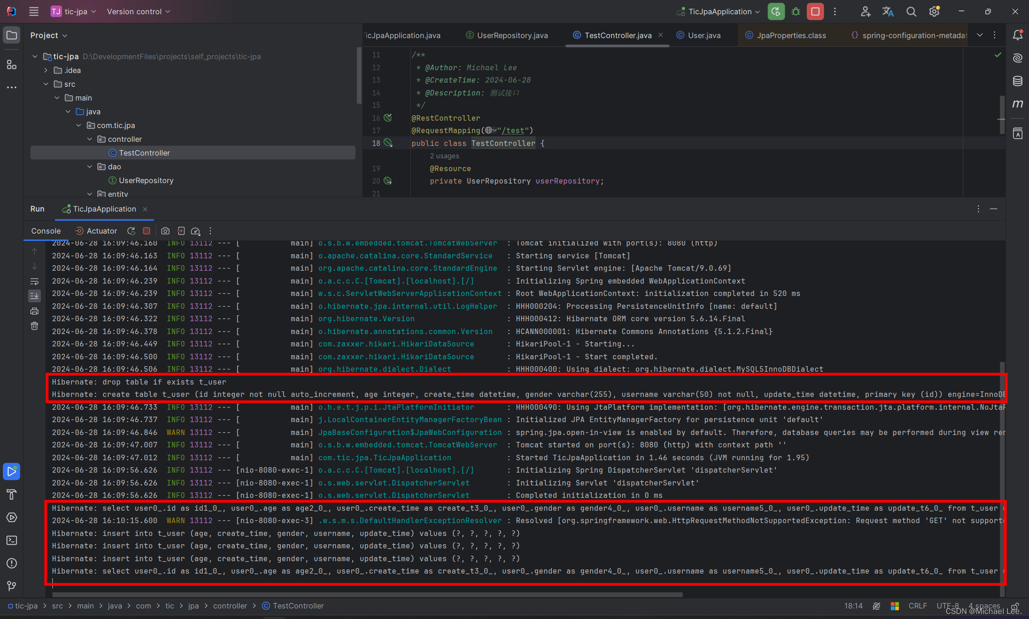Toggle the Project tool window folder button
This screenshot has width=1029, height=619.
coord(12,35)
